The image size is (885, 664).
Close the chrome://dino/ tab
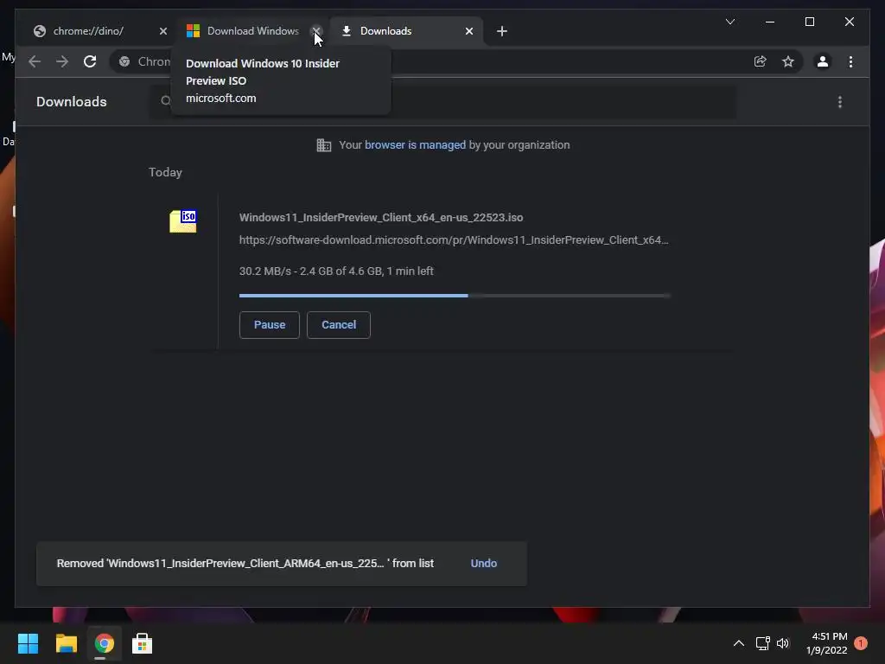point(163,31)
